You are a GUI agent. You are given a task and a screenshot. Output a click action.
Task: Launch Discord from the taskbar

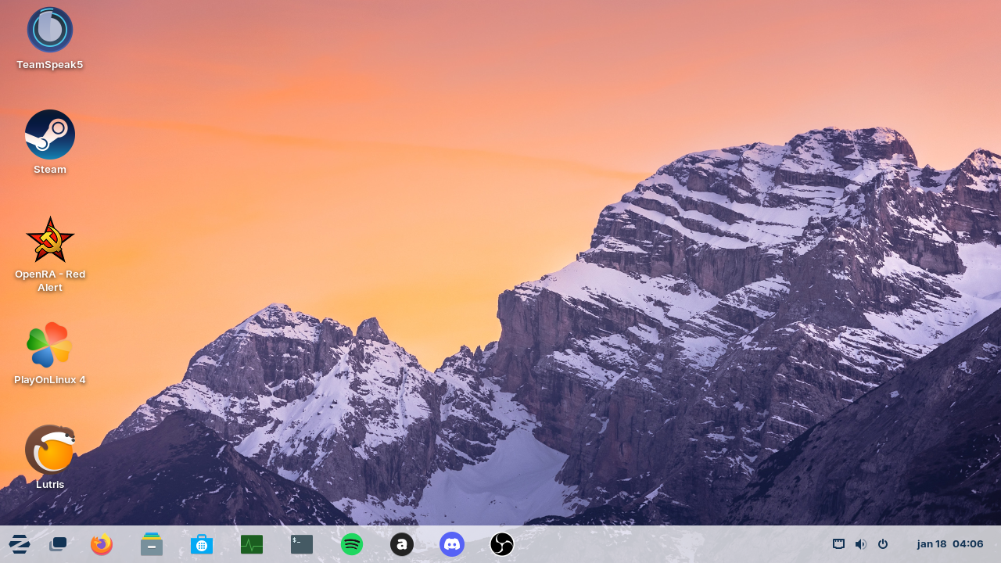452,544
